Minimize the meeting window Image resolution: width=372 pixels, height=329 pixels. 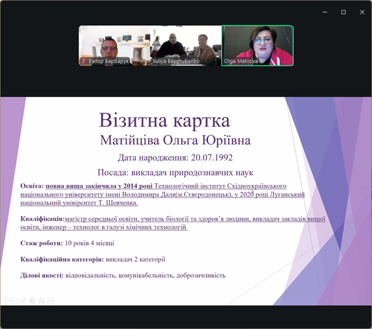325,12
